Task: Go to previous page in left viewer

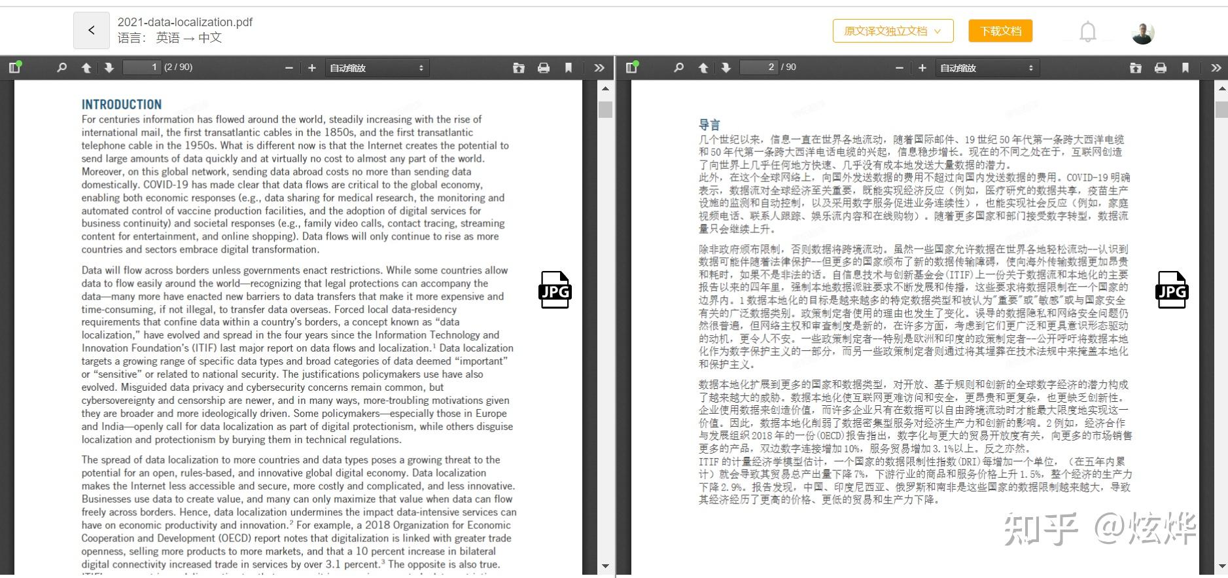Action: (x=86, y=67)
